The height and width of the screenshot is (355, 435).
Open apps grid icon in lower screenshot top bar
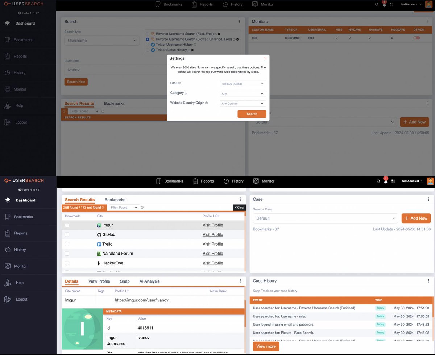point(393,181)
